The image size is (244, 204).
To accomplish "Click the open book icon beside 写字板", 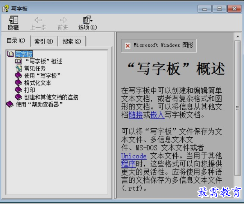I will pos(10,54).
